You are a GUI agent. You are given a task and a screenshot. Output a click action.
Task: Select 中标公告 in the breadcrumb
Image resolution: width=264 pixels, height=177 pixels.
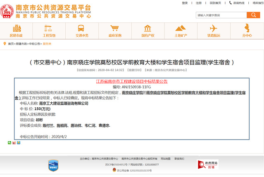point(34,43)
